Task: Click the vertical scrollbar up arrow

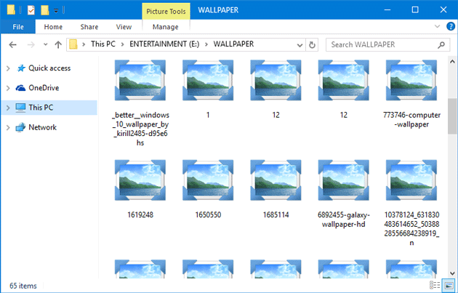Action: (452, 61)
